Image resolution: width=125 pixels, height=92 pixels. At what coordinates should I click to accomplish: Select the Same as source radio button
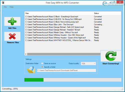tap(42, 63)
